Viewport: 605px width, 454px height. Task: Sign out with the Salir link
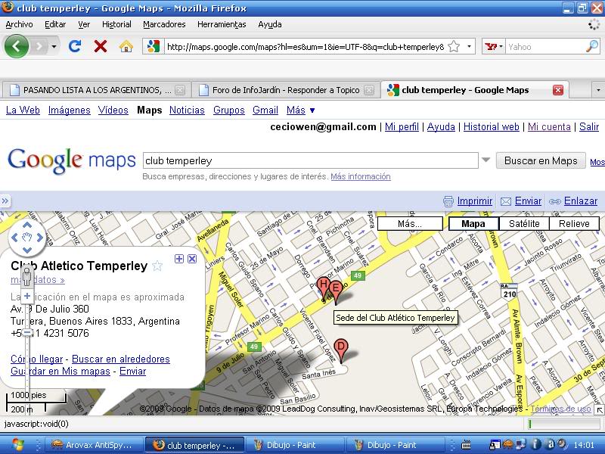[x=589, y=126]
